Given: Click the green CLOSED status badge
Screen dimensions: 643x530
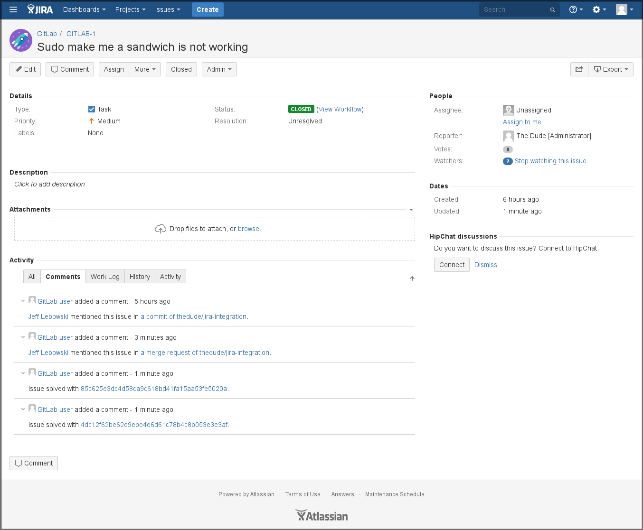Looking at the screenshot, I should tap(301, 109).
